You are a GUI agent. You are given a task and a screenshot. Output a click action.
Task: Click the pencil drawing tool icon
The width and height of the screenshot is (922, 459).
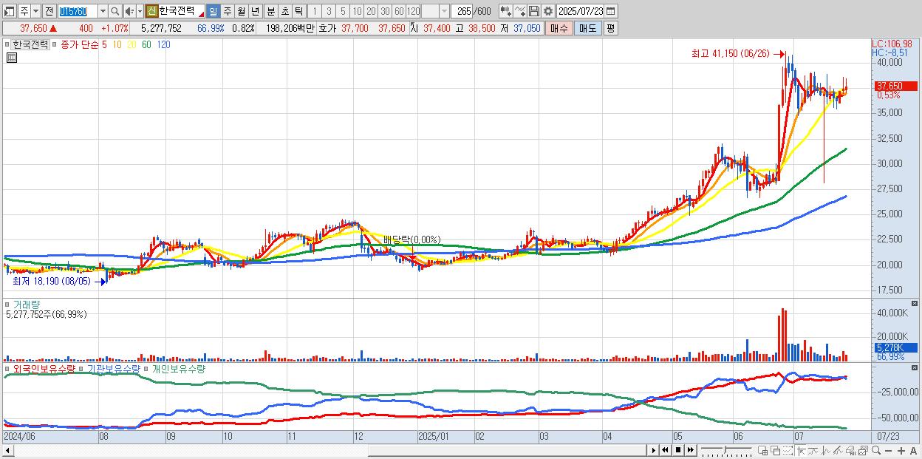pyautogui.click(x=839, y=451)
